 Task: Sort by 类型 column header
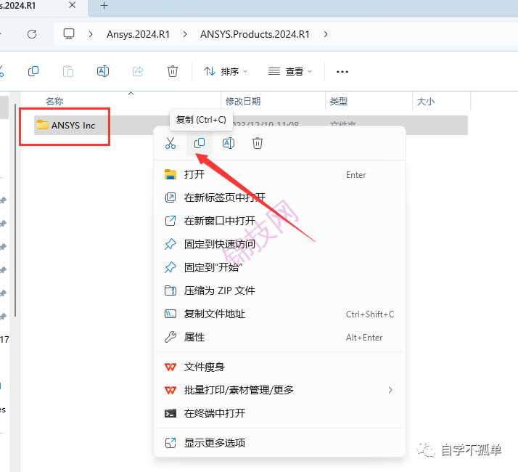[x=339, y=101]
